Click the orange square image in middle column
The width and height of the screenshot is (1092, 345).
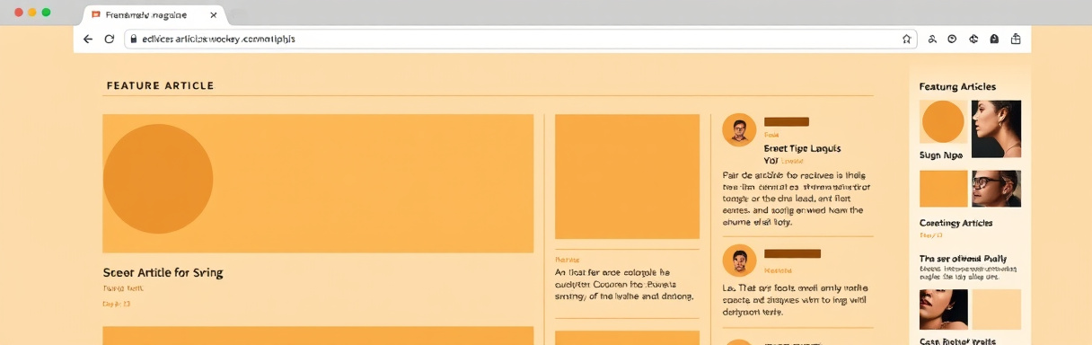[627, 176]
